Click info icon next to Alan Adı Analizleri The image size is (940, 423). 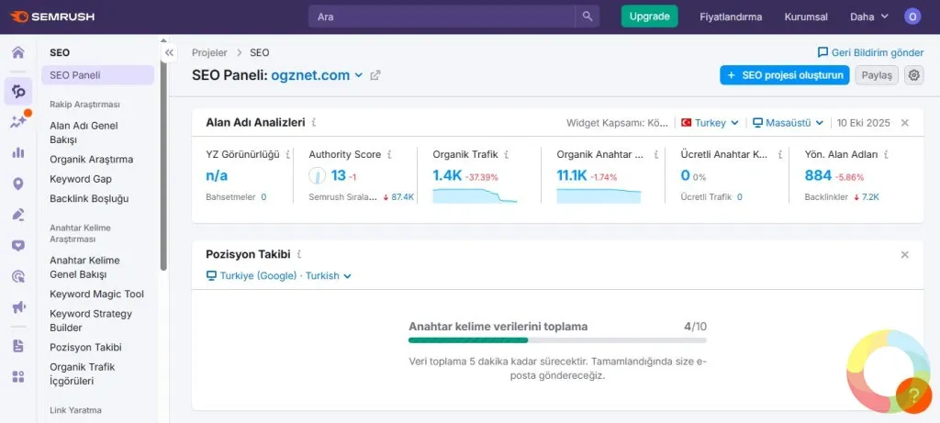[314, 122]
